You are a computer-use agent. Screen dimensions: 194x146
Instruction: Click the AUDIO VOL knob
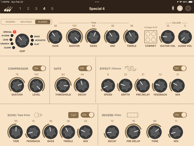(x=185, y=37)
